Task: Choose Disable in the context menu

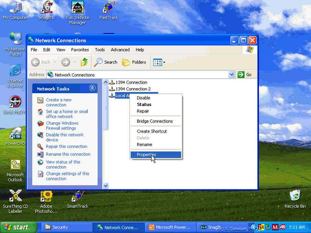Action: click(x=156, y=98)
